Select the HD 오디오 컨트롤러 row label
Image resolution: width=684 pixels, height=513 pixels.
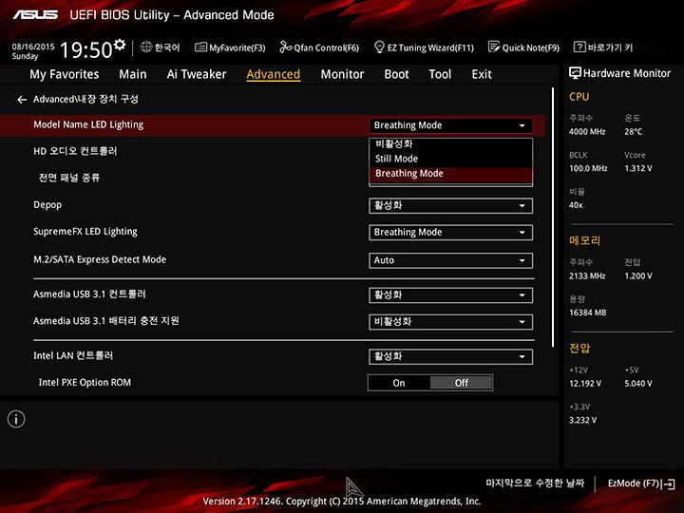tap(75, 151)
